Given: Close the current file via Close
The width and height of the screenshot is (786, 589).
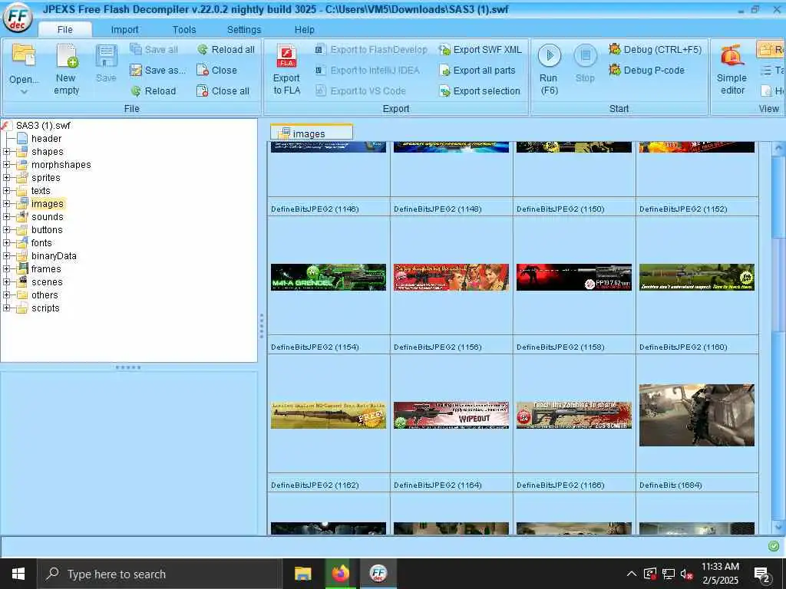Looking at the screenshot, I should (x=216, y=70).
